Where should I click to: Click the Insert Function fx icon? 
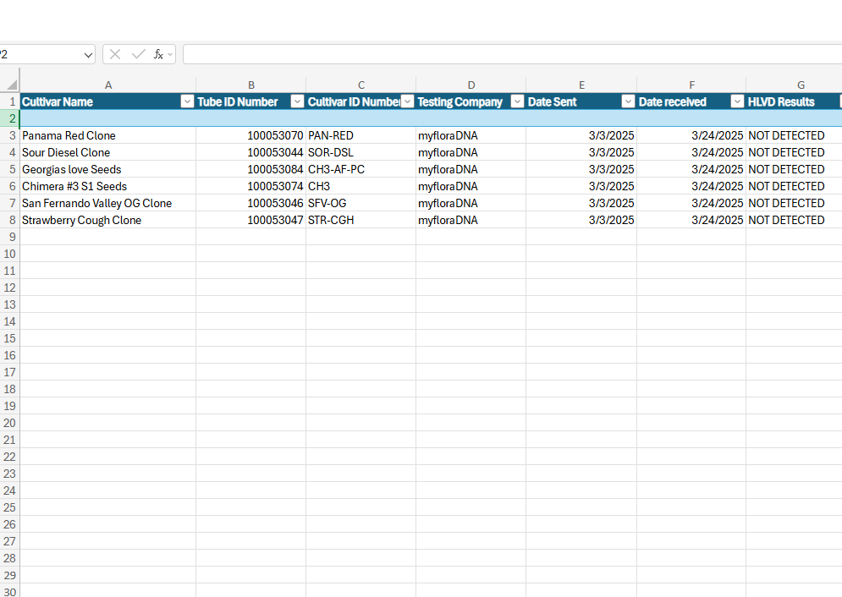tap(158, 54)
